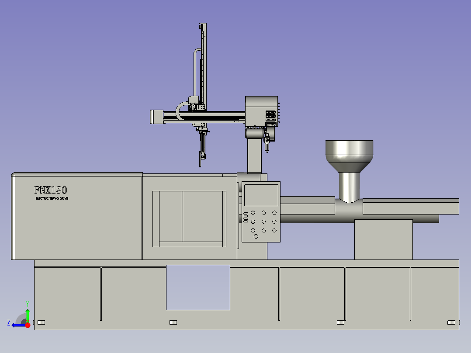Select the robot support column above the platen

(254, 156)
